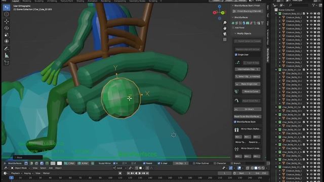This screenshot has height=182, width=324.
Task: Toggle the Single User checkbox
Action: pyautogui.click(x=236, y=55)
